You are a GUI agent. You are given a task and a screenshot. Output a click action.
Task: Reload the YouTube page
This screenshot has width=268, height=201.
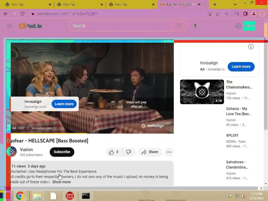(x=23, y=14)
